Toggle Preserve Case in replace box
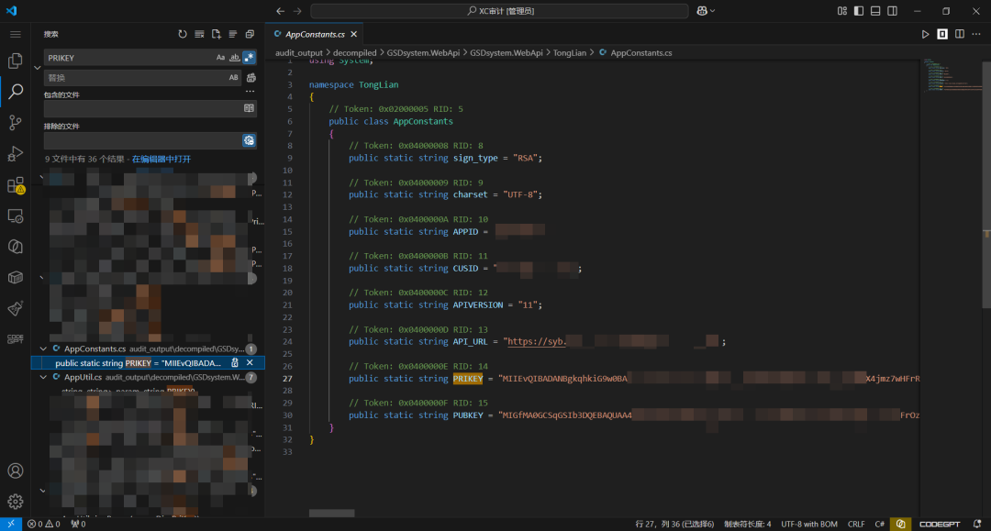Screen dimensions: 991x531 [x=234, y=78]
